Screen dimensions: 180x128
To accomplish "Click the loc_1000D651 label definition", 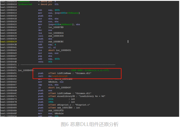I will (26, 70).
